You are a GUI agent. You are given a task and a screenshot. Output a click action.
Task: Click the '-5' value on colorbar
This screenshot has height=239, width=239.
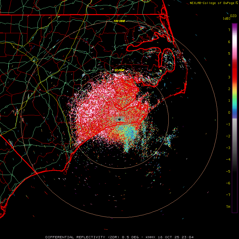pos(228,172)
